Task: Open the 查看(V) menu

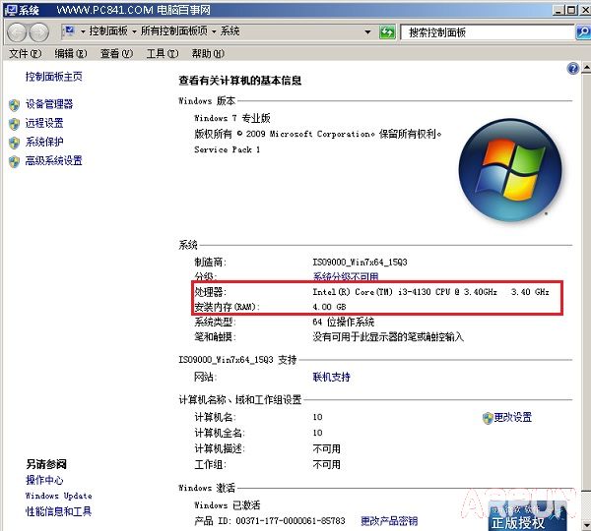Action: pyautogui.click(x=115, y=53)
